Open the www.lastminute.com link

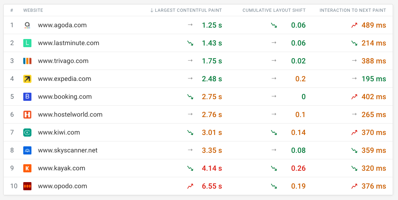click(69, 43)
